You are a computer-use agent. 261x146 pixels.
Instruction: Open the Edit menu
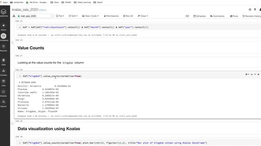point(73,16)
